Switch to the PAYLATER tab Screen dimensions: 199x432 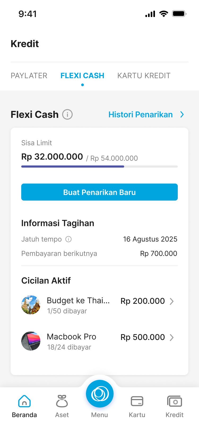pos(29,76)
